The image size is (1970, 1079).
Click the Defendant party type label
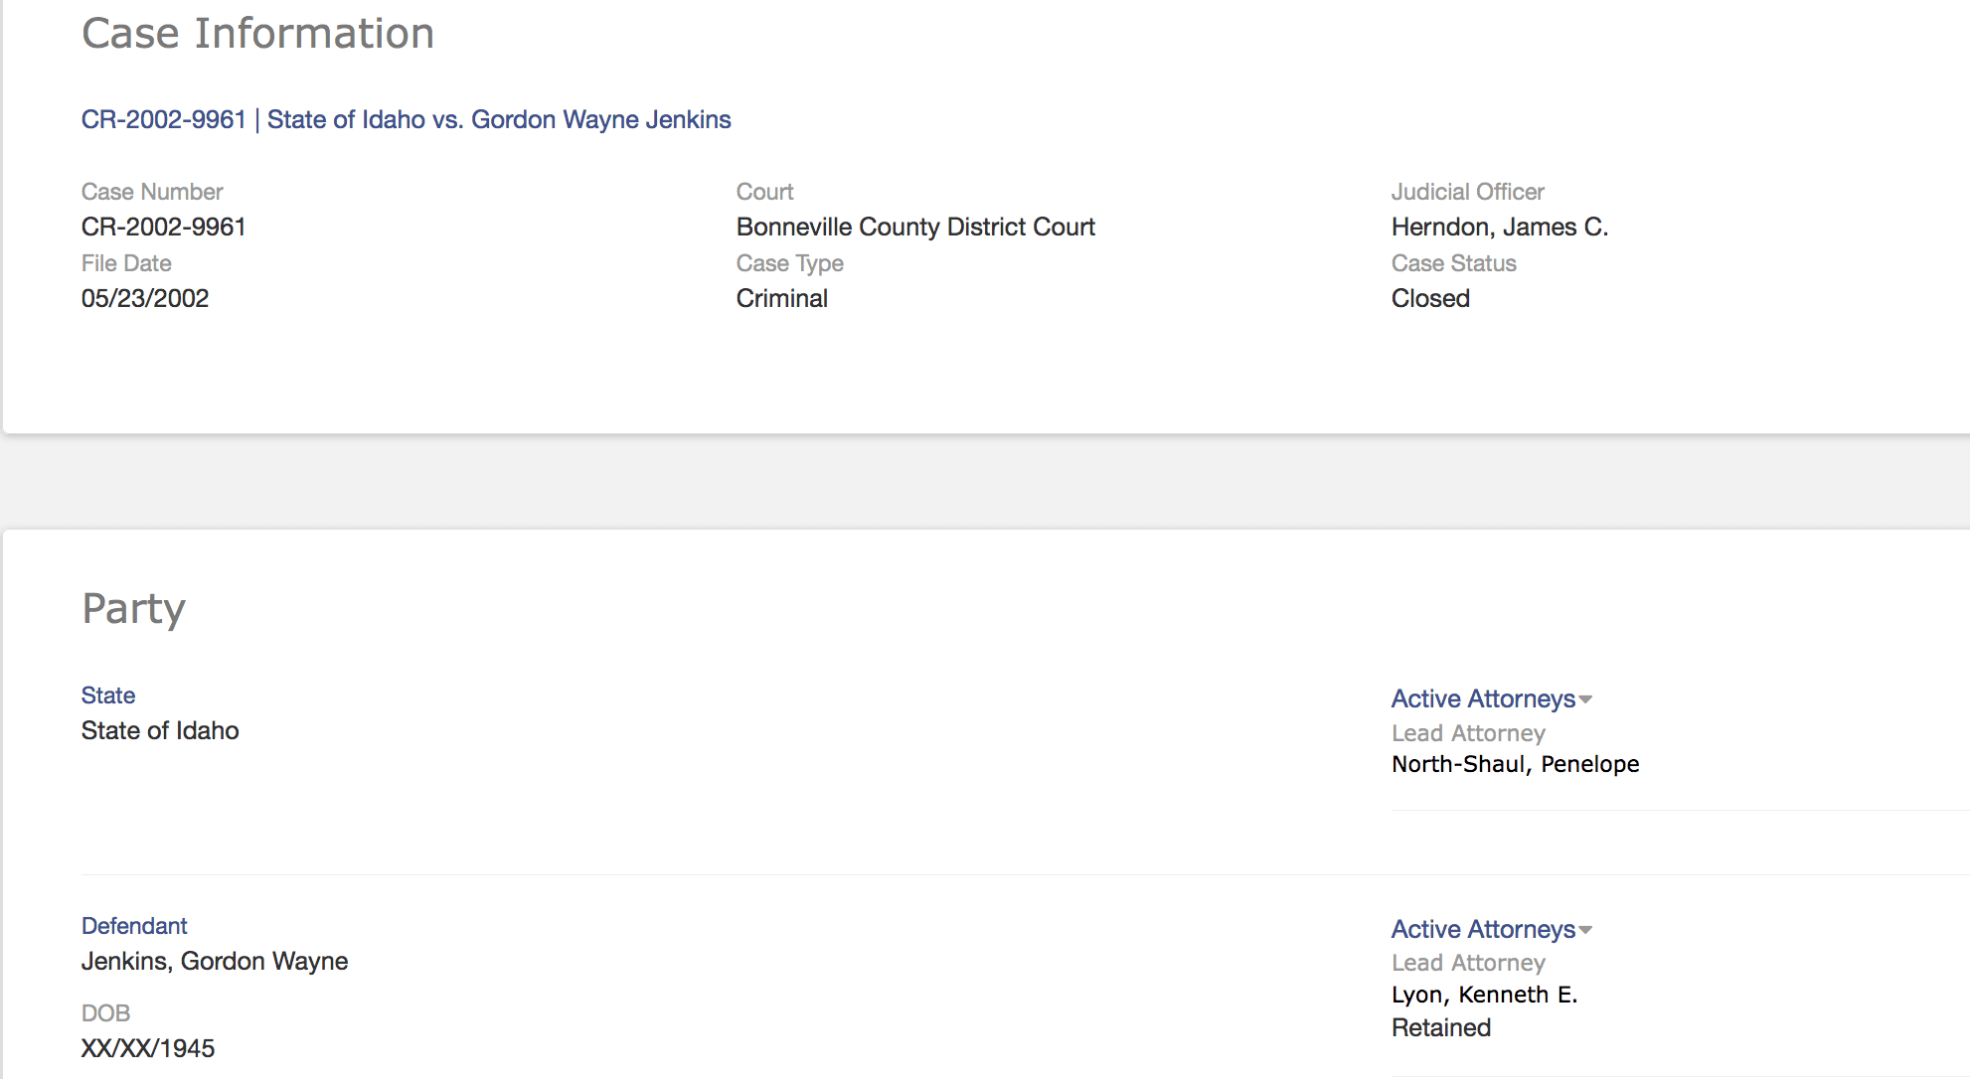[134, 926]
